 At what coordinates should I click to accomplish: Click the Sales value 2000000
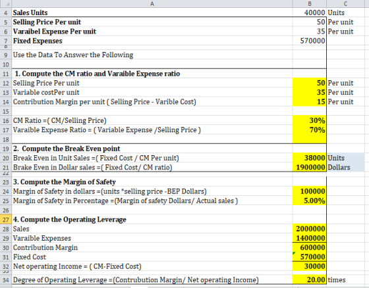(x=310, y=229)
